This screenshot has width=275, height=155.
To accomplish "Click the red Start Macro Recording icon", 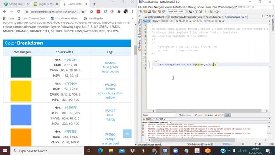I will coord(212,21).
